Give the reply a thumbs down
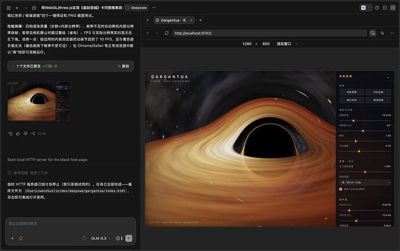Image resolution: width=400 pixels, height=251 pixels. click(26, 134)
